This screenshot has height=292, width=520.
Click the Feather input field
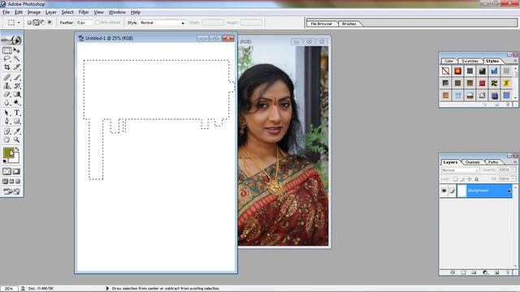point(84,23)
